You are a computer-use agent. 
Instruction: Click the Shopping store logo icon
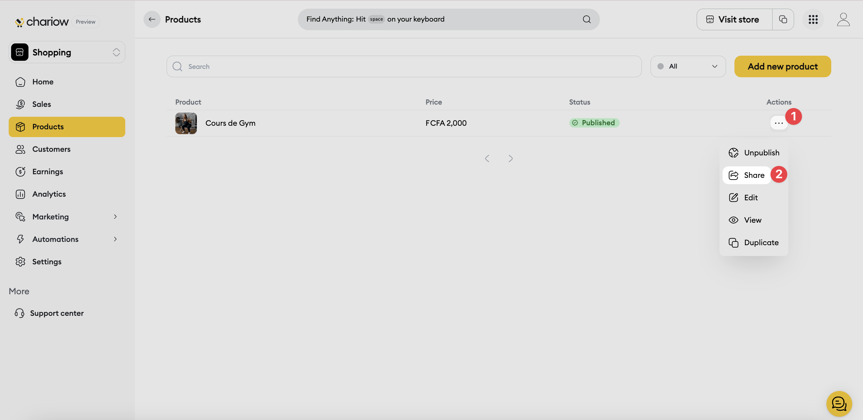(20, 52)
